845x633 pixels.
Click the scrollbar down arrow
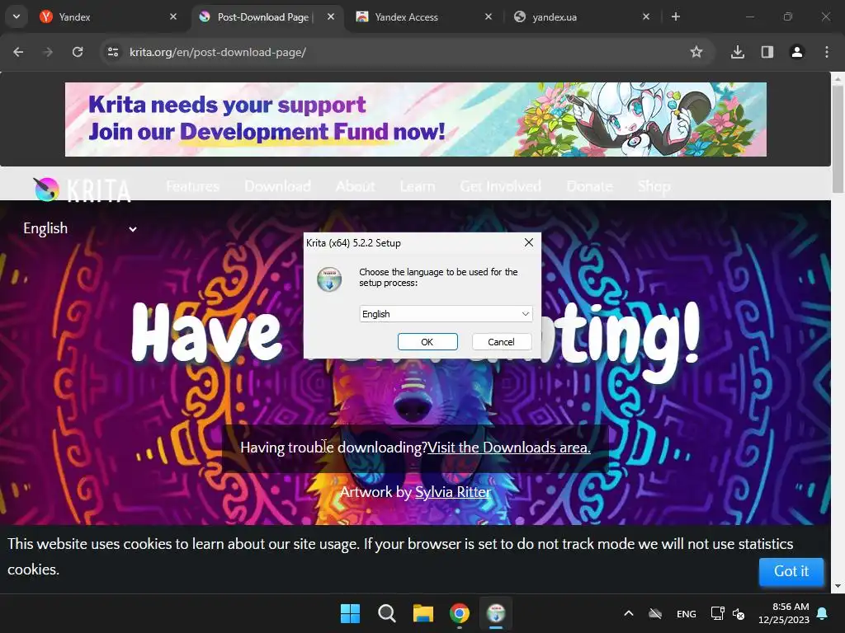click(x=838, y=586)
